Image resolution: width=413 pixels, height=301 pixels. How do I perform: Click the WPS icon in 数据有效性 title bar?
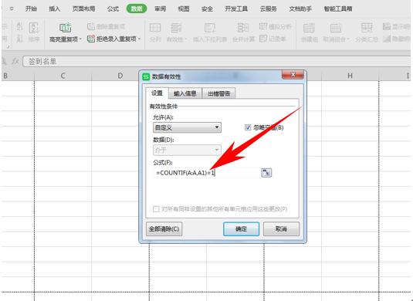click(x=146, y=77)
